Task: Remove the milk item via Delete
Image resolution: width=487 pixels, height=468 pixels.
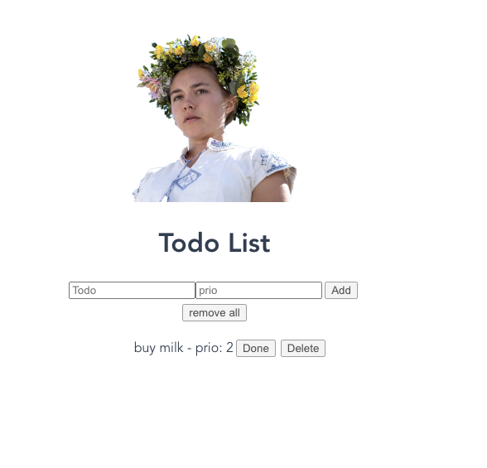Action: click(x=303, y=348)
